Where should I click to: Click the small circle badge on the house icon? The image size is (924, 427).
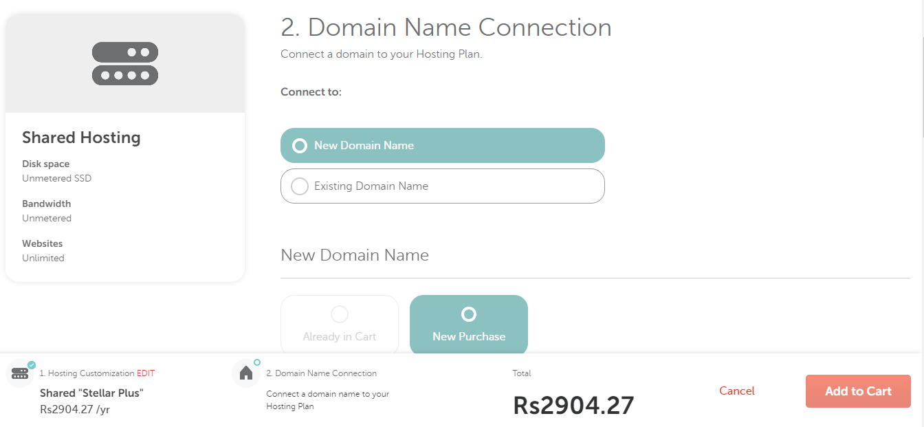(x=257, y=362)
